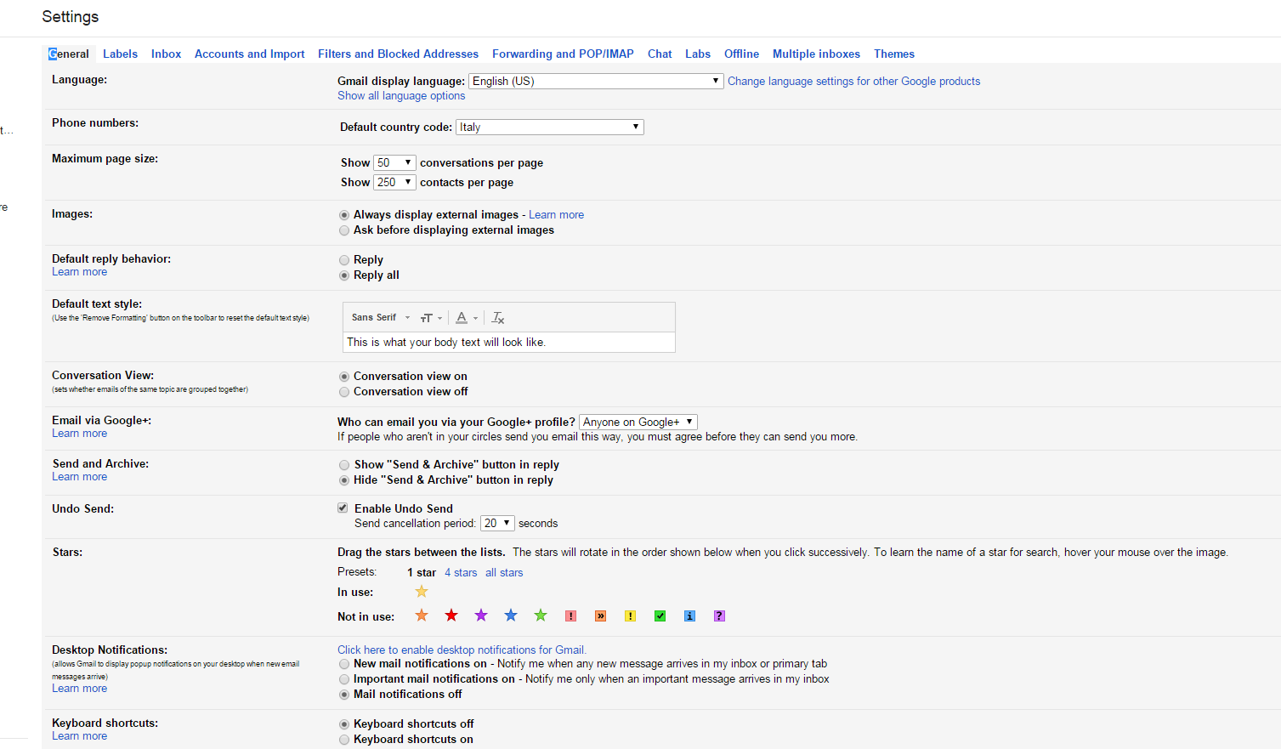Open the text size tool
Screen dimensions: 1281x749
(430, 318)
